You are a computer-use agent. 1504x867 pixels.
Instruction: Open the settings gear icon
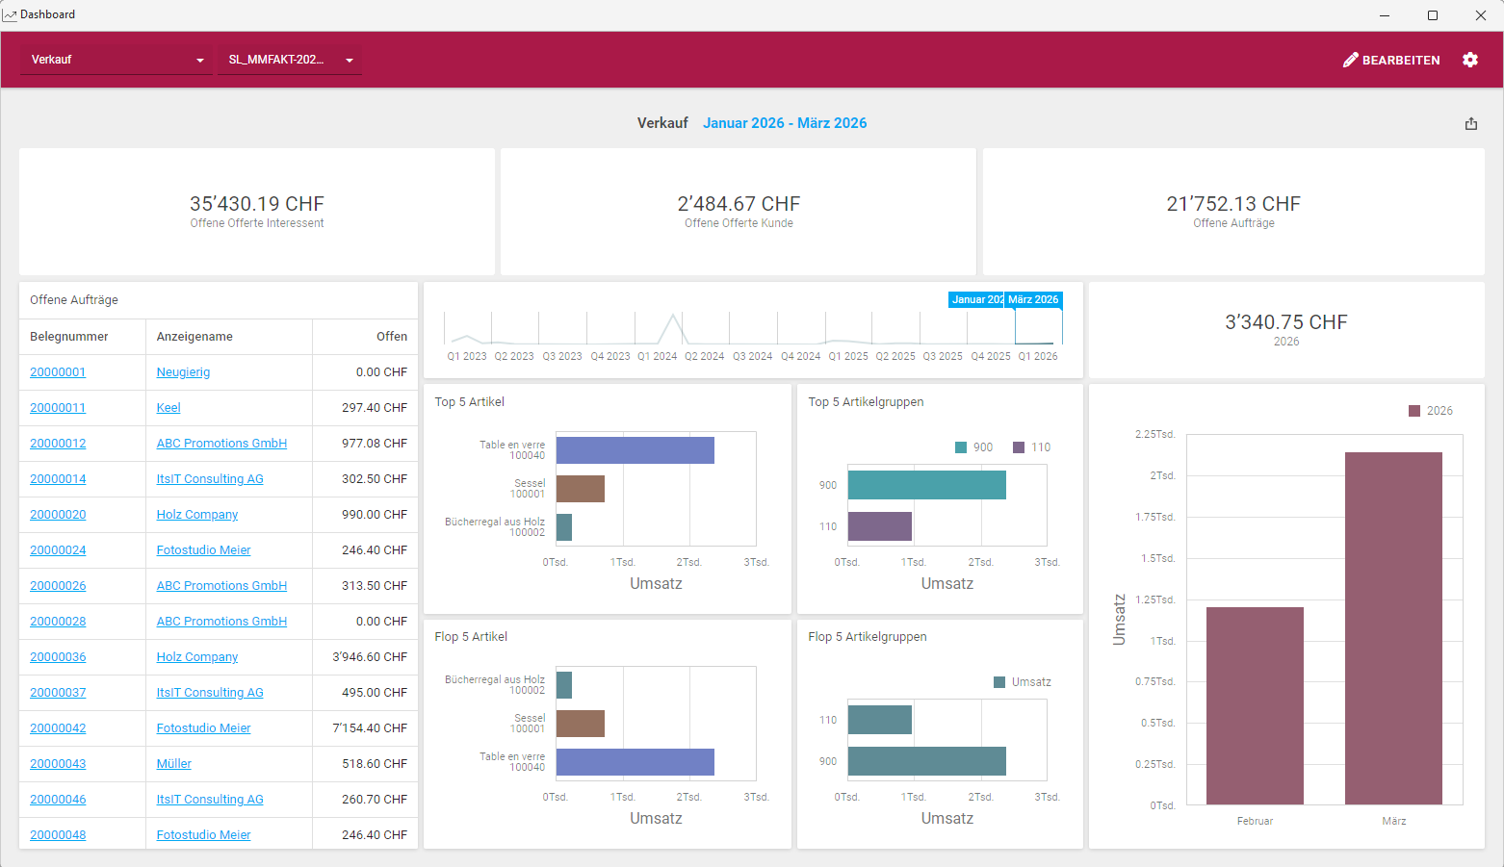(x=1469, y=60)
